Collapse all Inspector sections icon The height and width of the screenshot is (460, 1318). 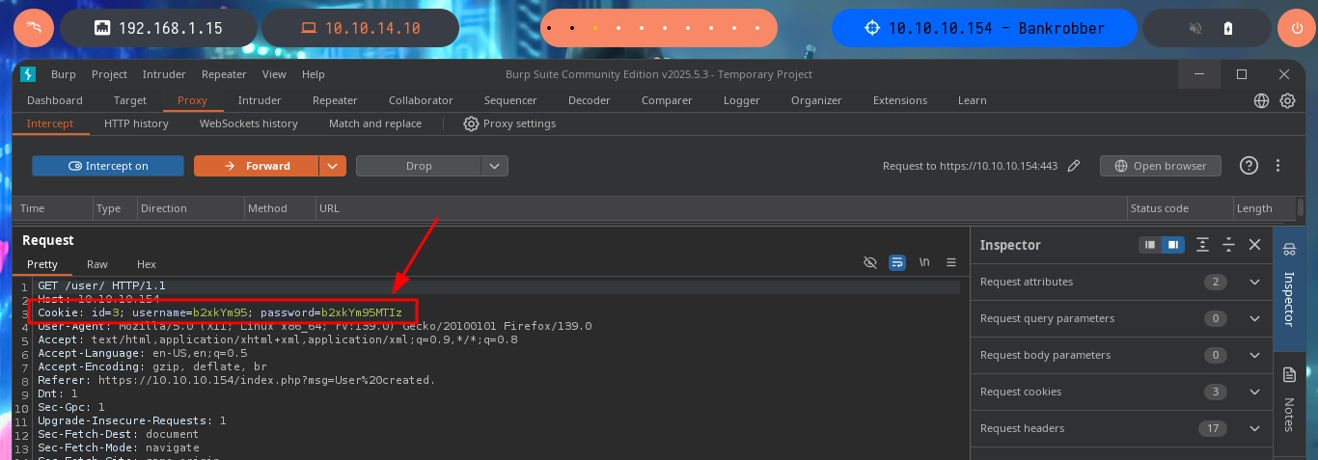tap(1228, 245)
